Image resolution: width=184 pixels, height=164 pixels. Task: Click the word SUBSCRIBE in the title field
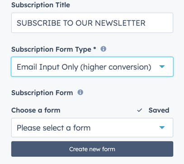[39, 23]
